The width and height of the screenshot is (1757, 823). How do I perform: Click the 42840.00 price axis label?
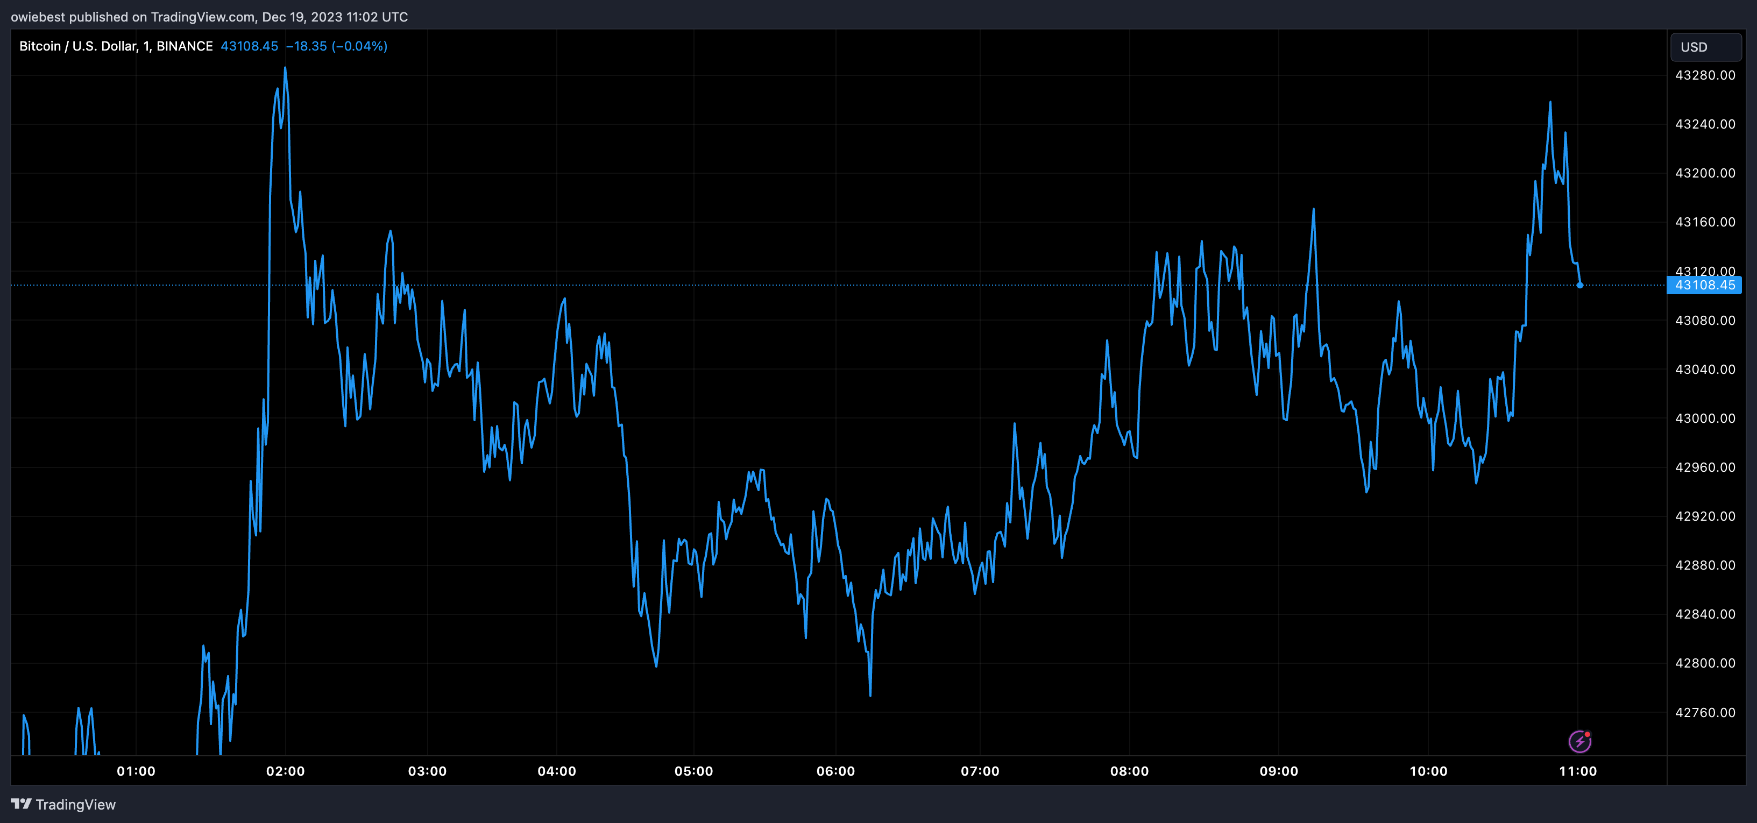tap(1705, 614)
